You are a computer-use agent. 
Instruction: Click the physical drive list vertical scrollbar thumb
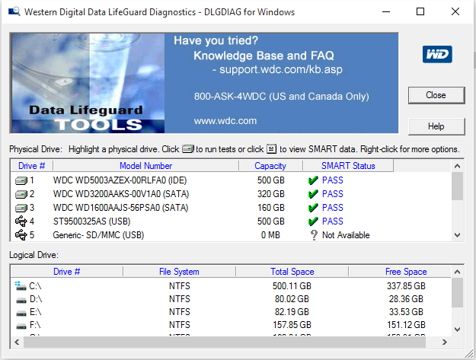pos(457,186)
